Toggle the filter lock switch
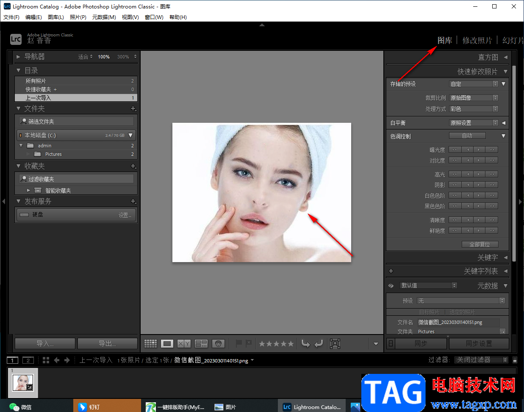524x412 pixels. pyautogui.click(x=515, y=360)
